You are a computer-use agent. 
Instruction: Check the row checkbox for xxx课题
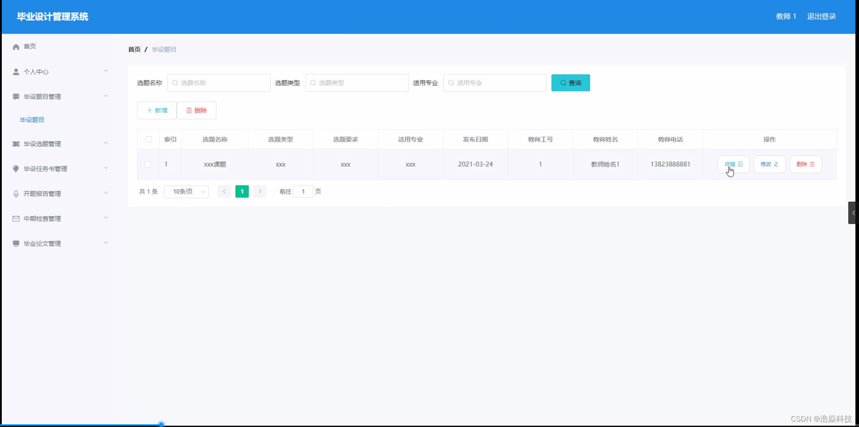[148, 164]
